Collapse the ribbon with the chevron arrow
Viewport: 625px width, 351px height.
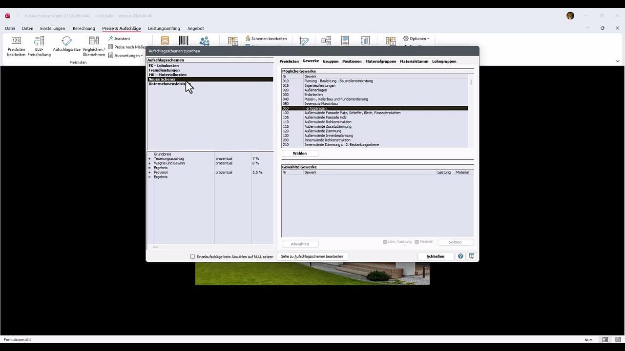[x=617, y=61]
